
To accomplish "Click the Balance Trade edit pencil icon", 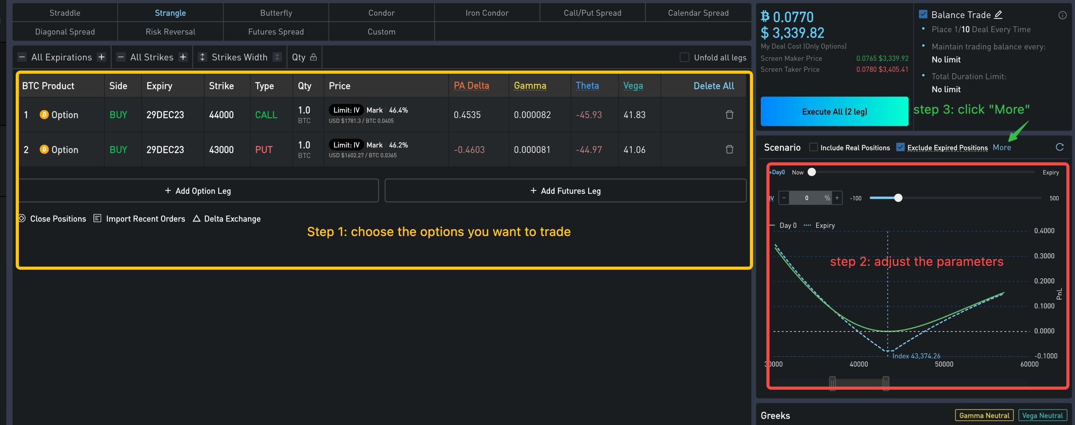I will coord(998,15).
